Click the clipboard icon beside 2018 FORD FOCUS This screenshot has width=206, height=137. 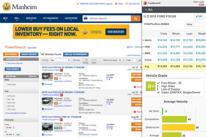pos(148,16)
